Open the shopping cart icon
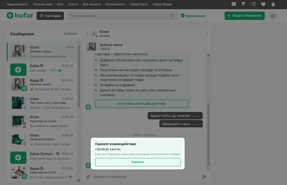This screenshot has width=287, height=185. (x=243, y=4)
